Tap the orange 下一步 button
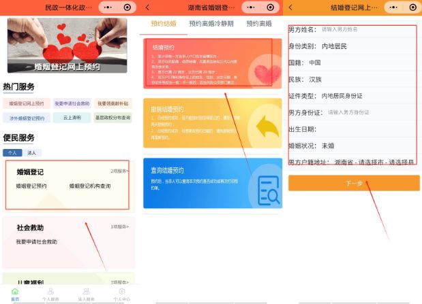Viewport: 422px width, 304px height. click(x=354, y=183)
